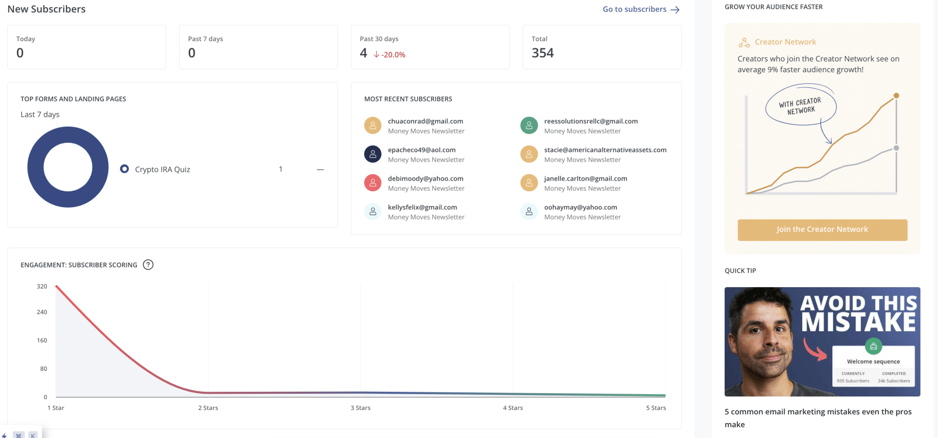
Task: Click the avatar icon beside stacie@americanalternativeassets.com
Action: (x=529, y=154)
